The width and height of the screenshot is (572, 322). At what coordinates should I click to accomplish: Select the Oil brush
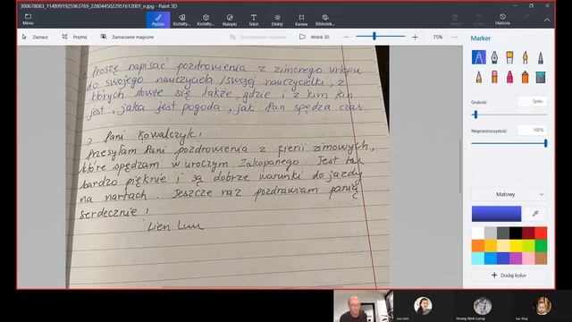pyautogui.click(x=509, y=57)
